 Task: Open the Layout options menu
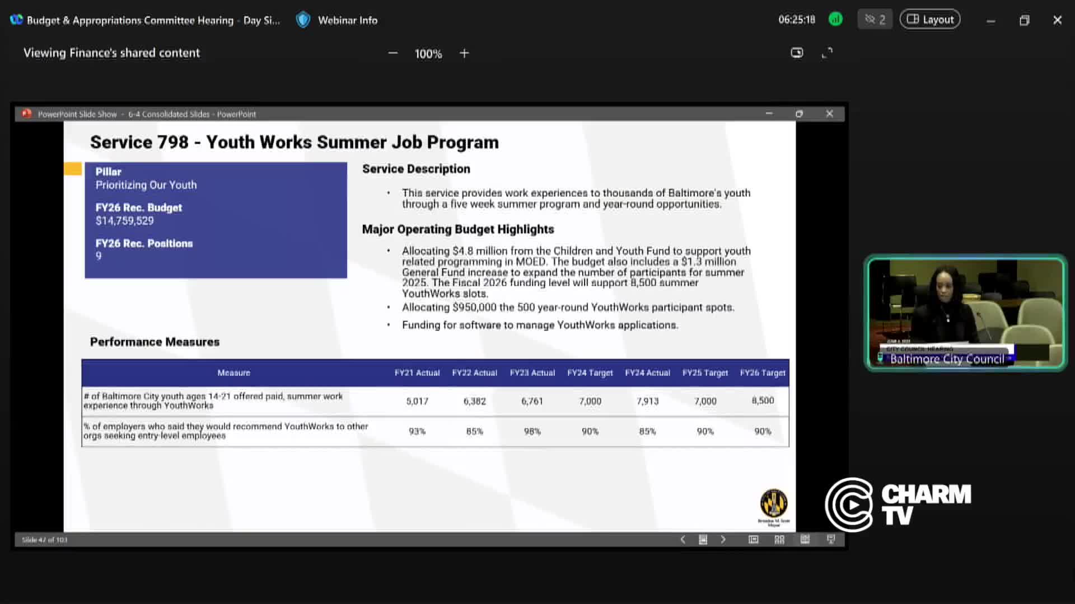pyautogui.click(x=930, y=20)
